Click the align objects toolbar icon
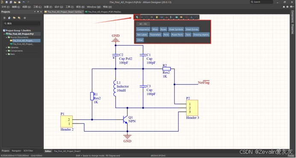Screen dimensions: 296x158 point(152,17)
